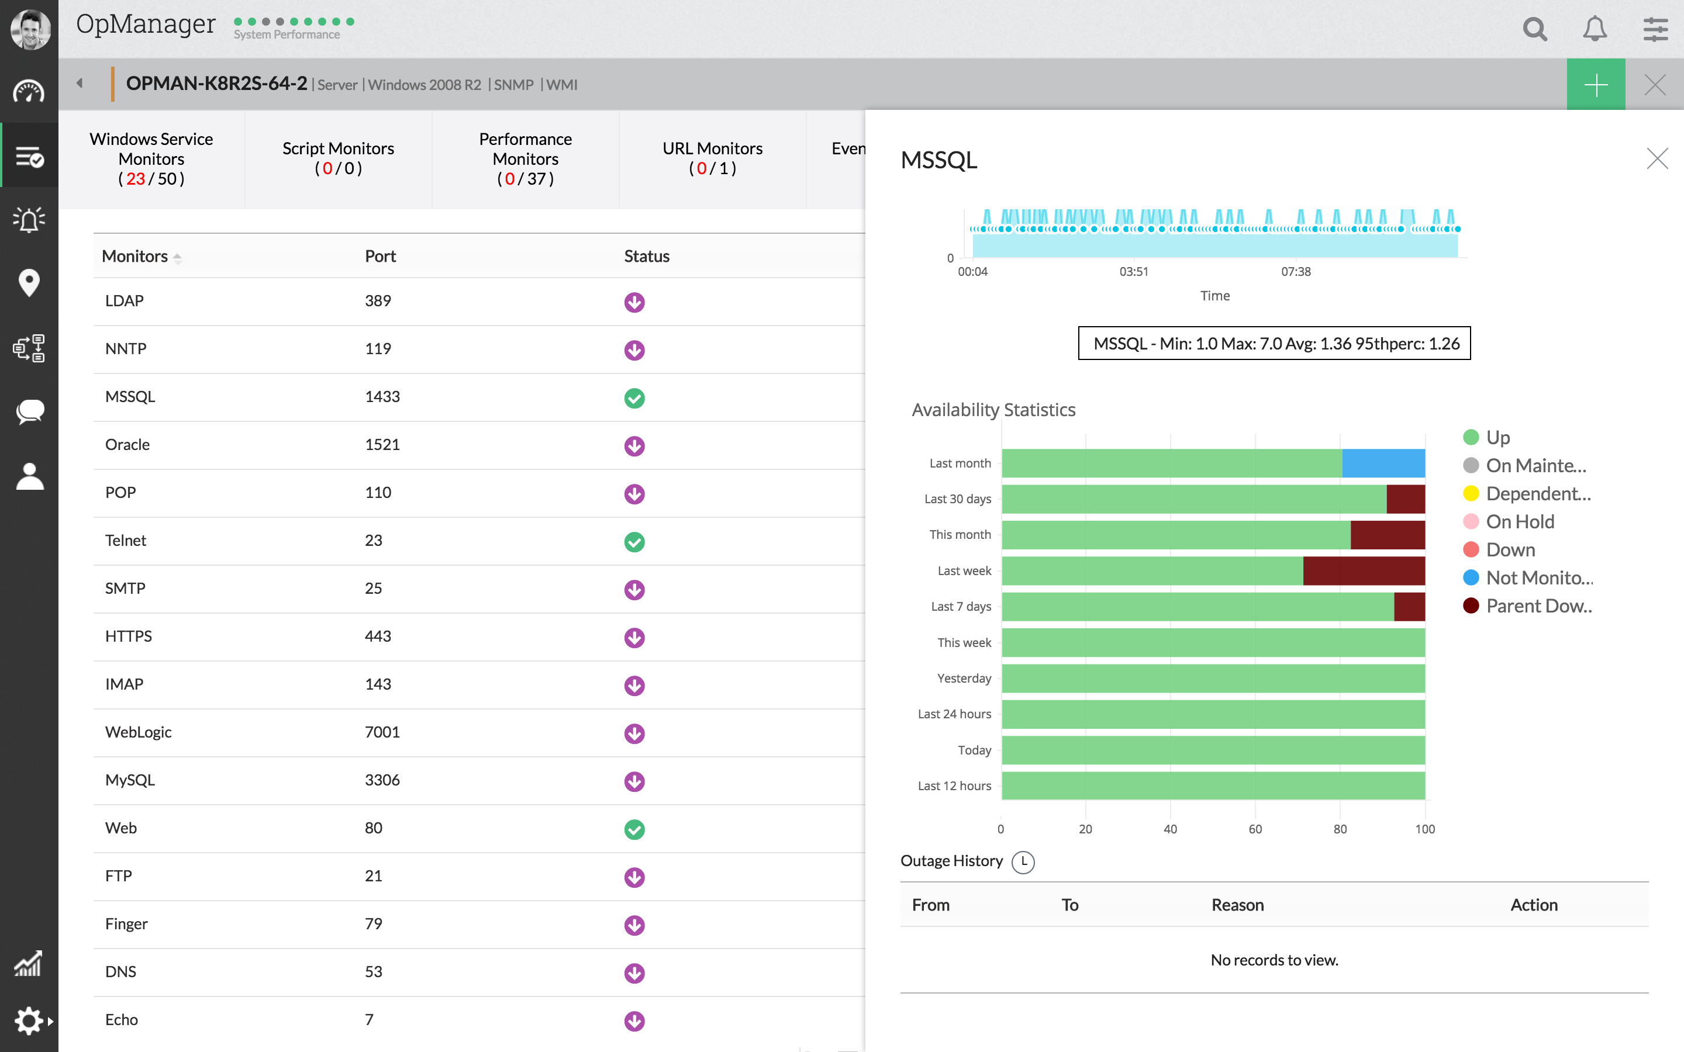Click the green plus add button
The width and height of the screenshot is (1684, 1052).
(1596, 85)
